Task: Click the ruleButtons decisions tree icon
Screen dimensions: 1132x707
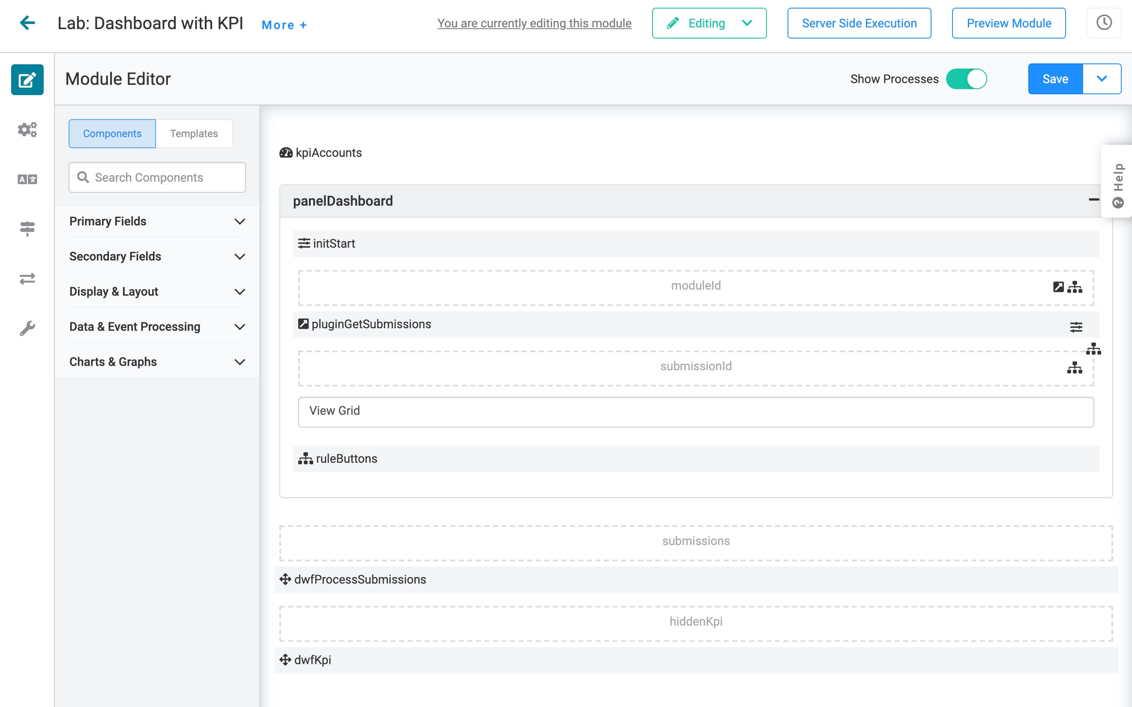Action: (x=305, y=458)
